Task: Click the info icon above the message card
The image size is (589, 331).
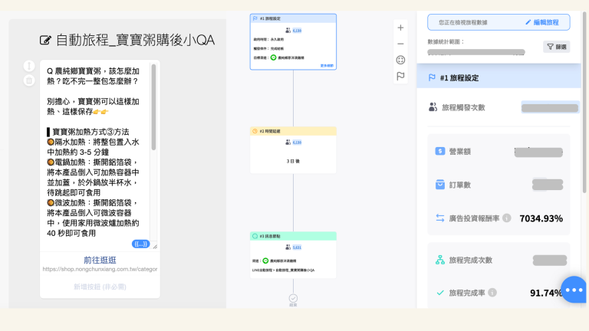Action: (x=28, y=66)
